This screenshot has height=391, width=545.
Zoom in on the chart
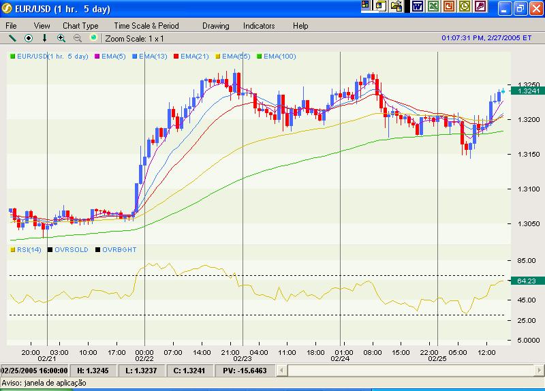click(61, 38)
